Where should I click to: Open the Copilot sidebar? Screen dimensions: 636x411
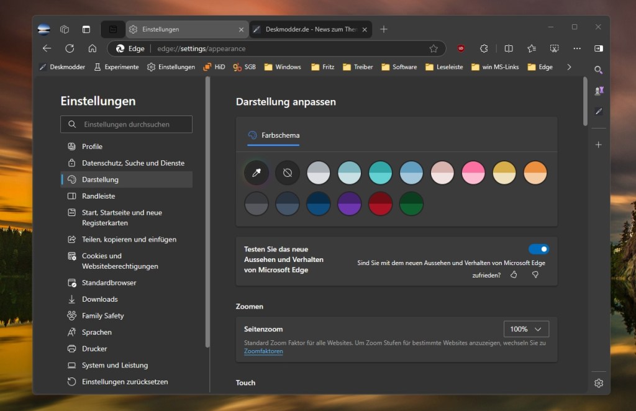pos(598,48)
